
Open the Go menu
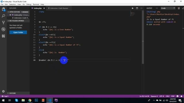(24, 5)
